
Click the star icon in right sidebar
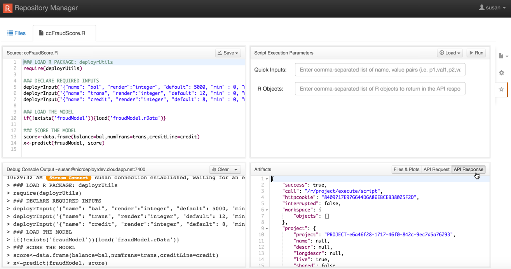click(501, 89)
